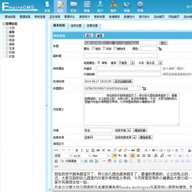The width and height of the screenshot is (192, 192).
Task: Uncheck the 审核 (approved) checkbox
Action: [99, 63]
